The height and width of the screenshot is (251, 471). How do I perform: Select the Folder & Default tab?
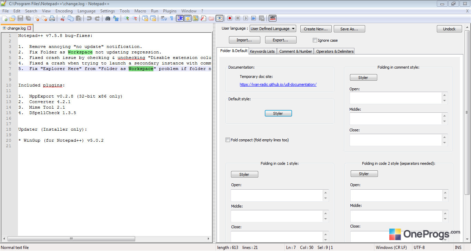tap(234, 51)
